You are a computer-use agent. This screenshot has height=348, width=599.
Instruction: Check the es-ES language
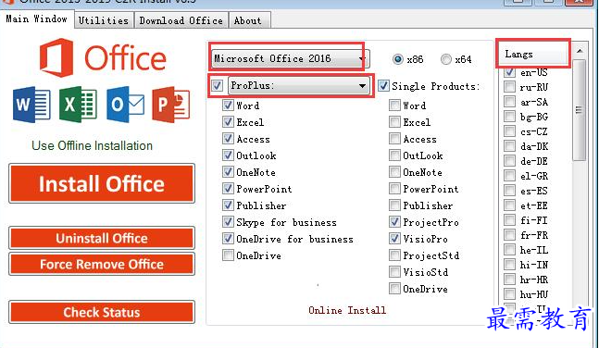coord(509,191)
